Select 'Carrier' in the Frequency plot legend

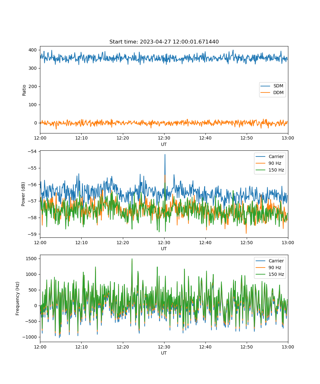pyautogui.click(x=276, y=261)
